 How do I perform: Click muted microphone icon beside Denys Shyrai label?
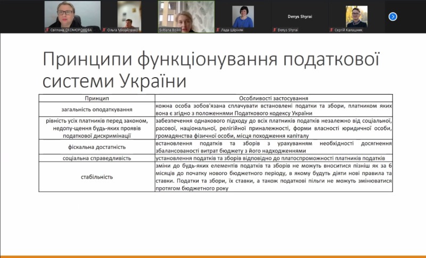tap(274, 30)
